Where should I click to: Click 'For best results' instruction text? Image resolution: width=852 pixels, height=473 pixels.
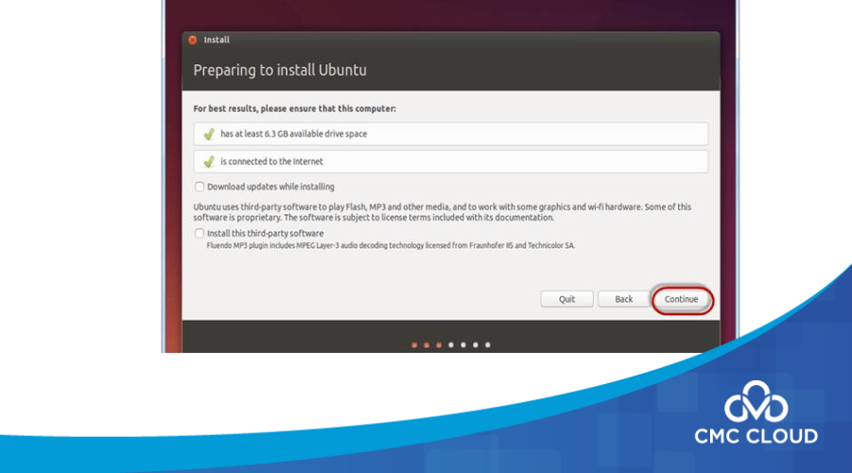(x=294, y=109)
